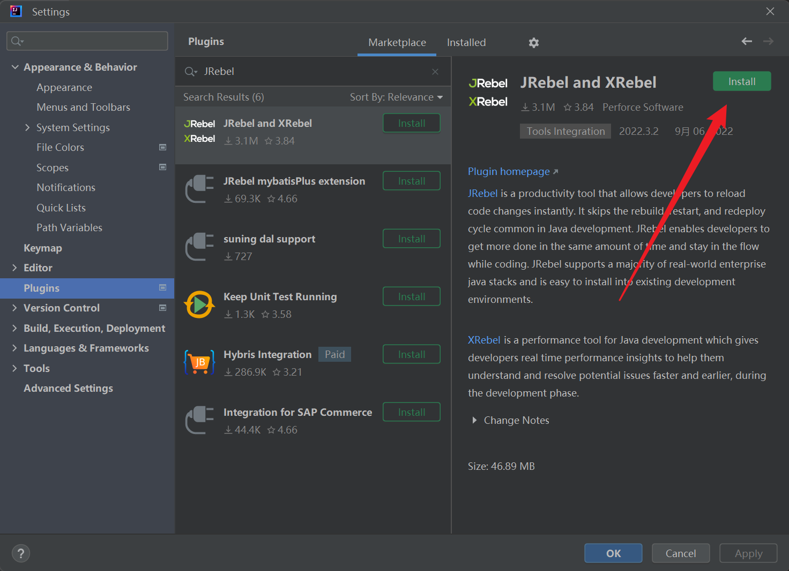Select the JRebel mybatisPlus plug icon

199,189
